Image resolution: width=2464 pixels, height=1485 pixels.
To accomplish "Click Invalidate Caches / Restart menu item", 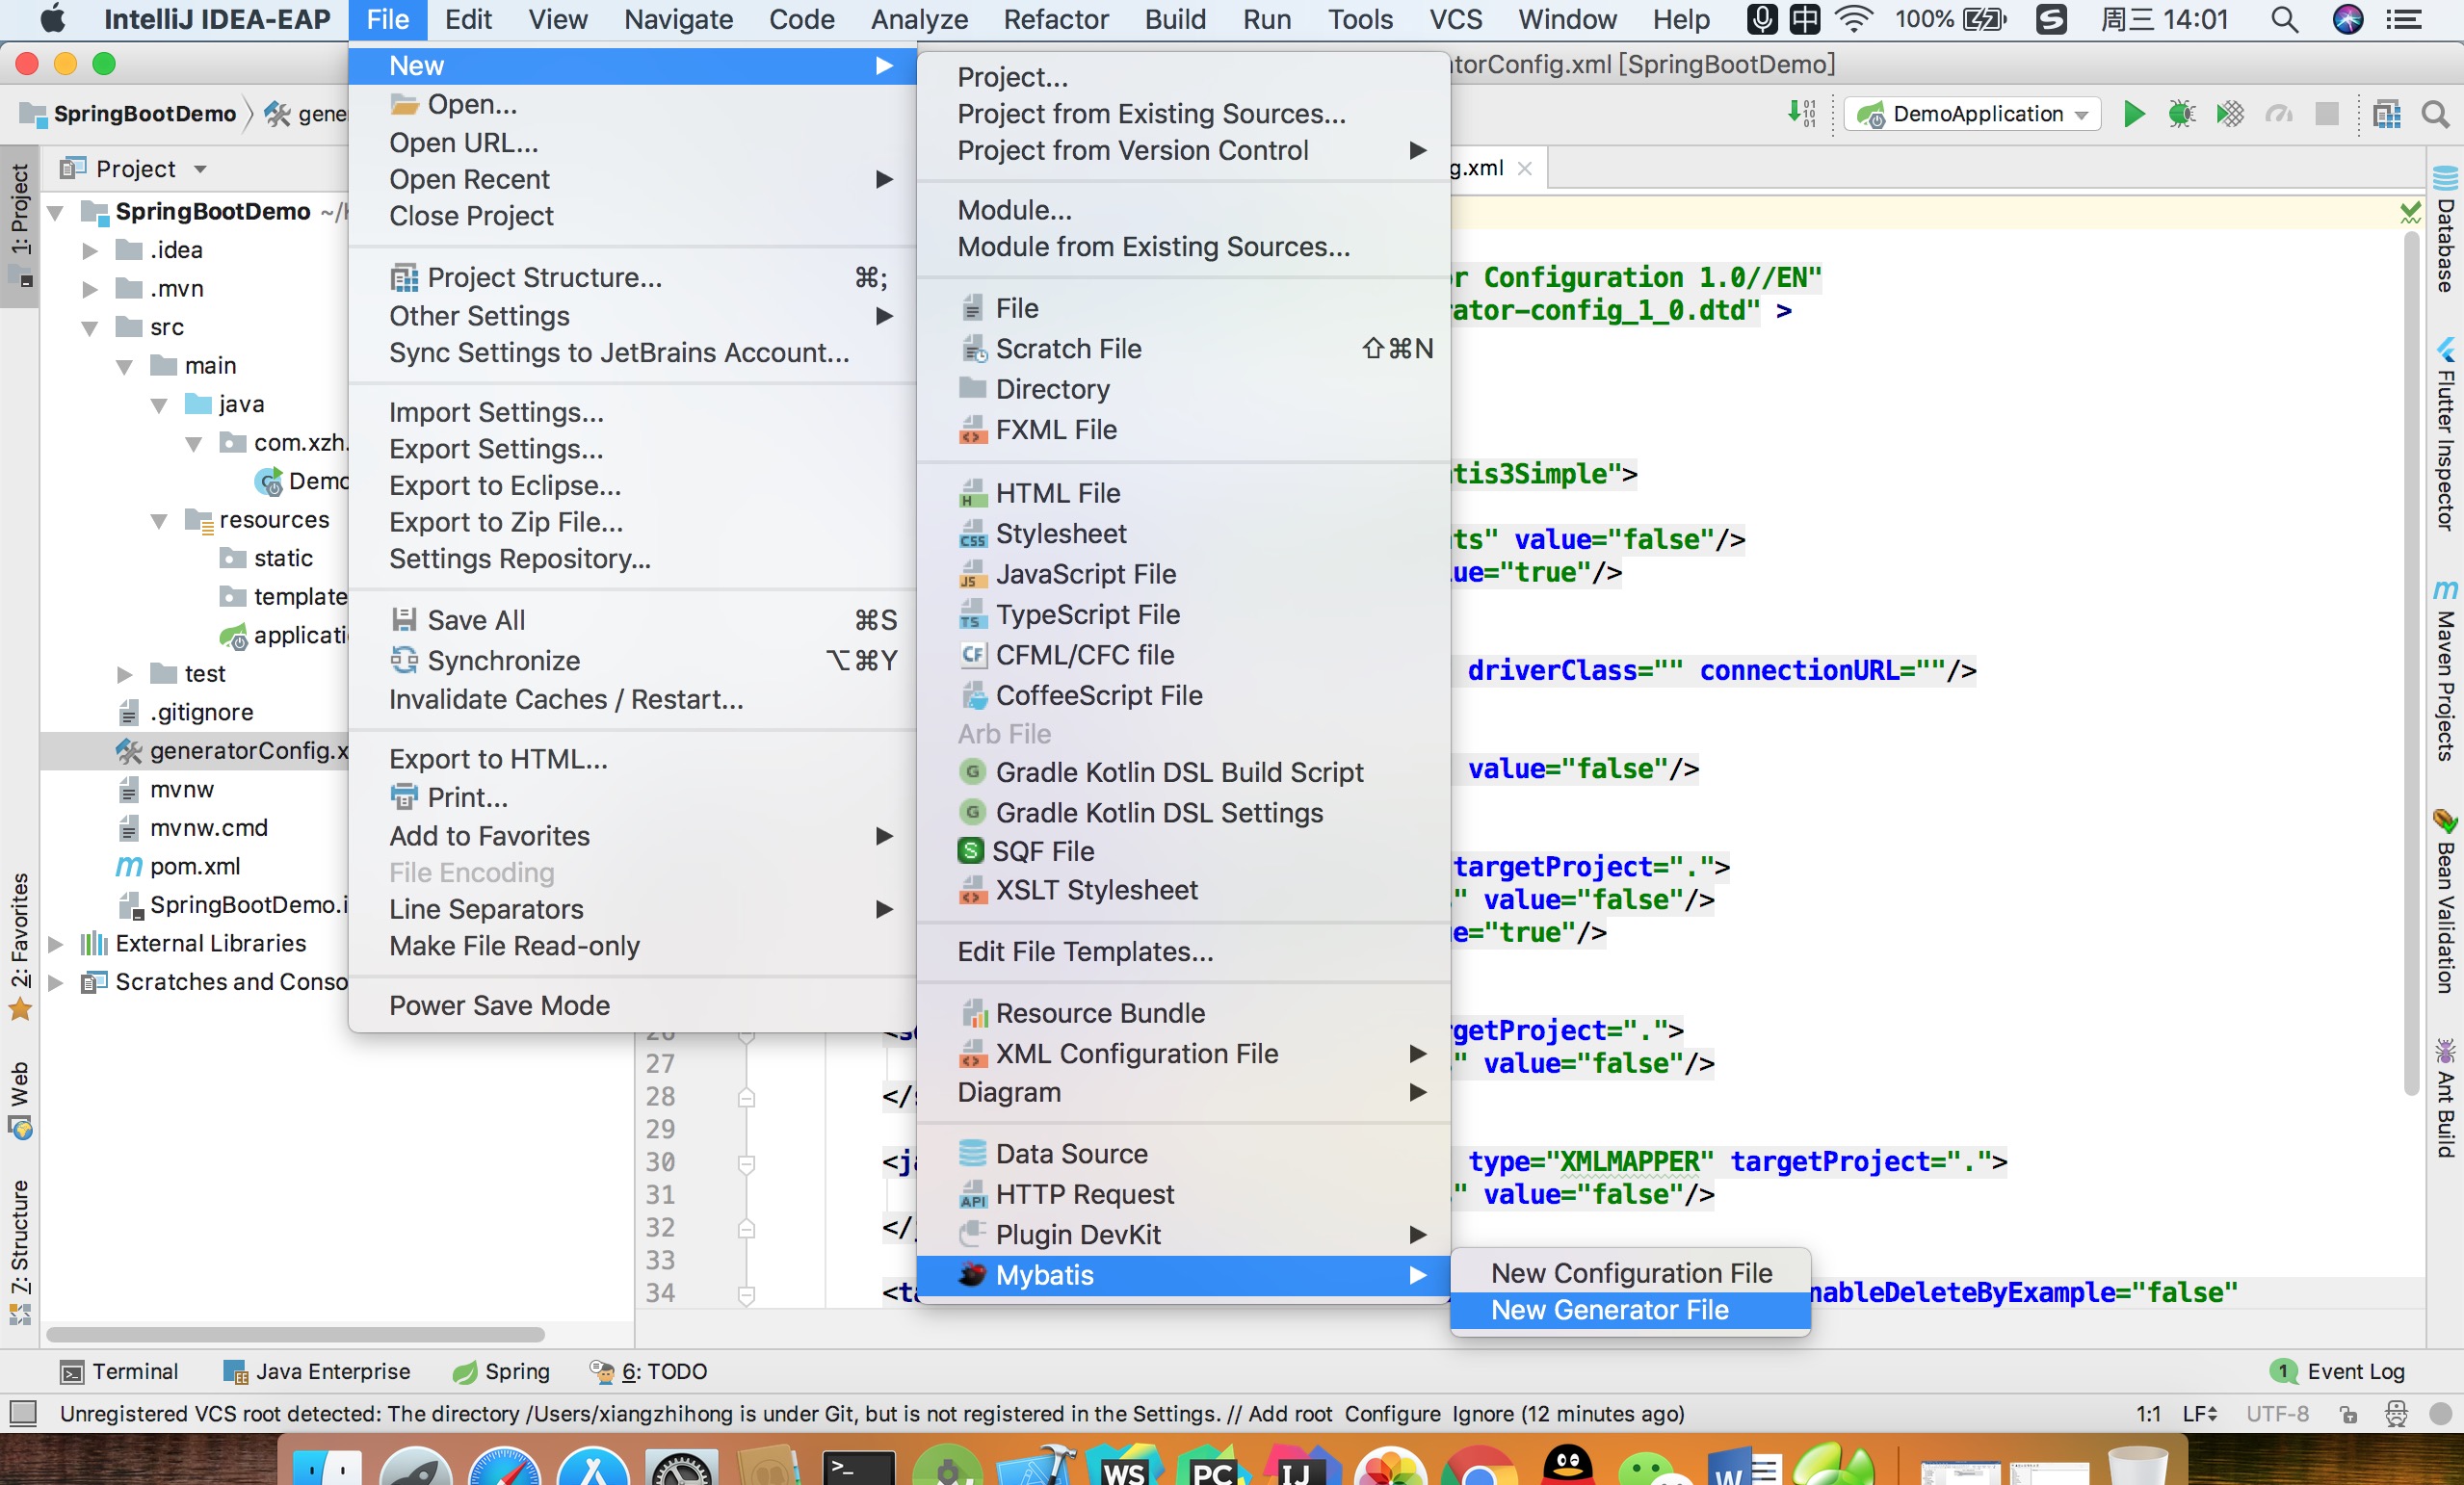I will (x=633, y=699).
